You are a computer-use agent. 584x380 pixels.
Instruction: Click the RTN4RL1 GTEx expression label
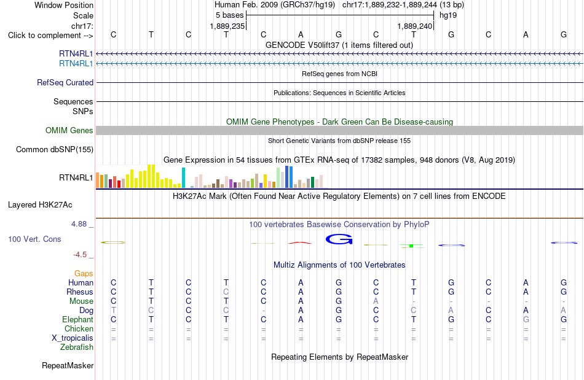coord(76,178)
